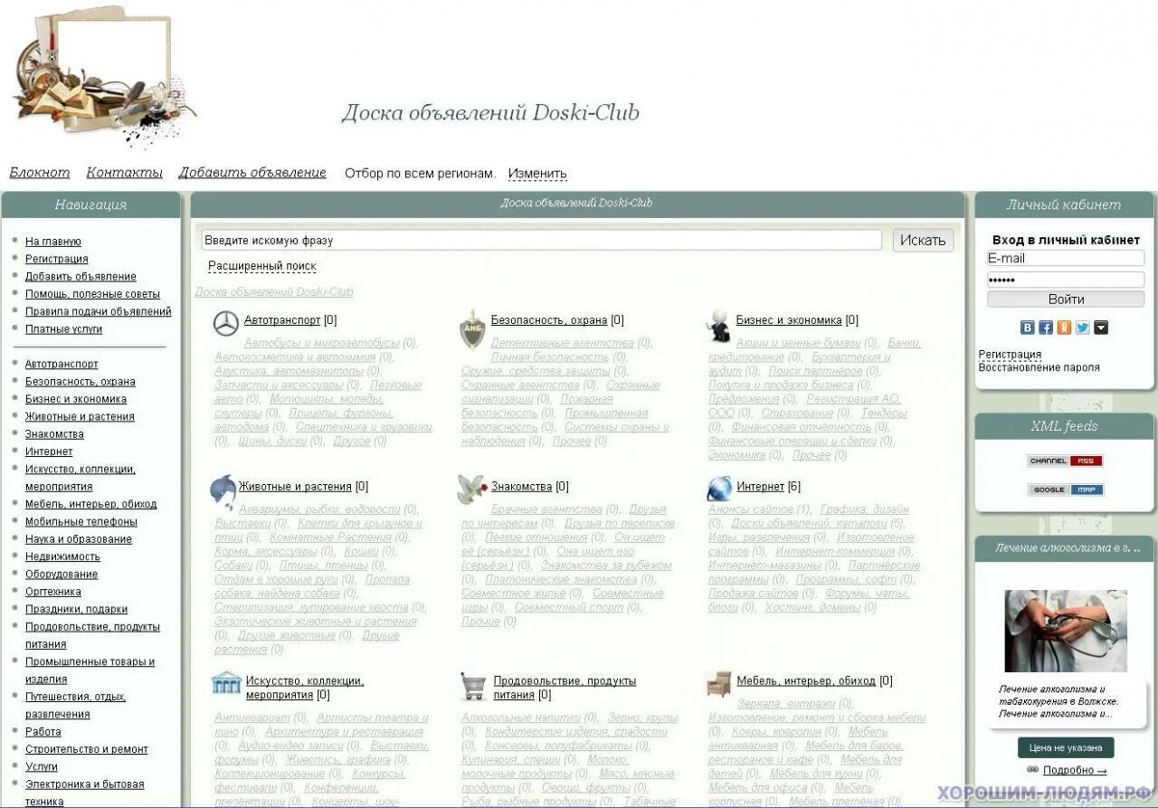The height and width of the screenshot is (808, 1158).
Task: Click the shield icon beside Безопасность, охрана
Action: coord(472,329)
